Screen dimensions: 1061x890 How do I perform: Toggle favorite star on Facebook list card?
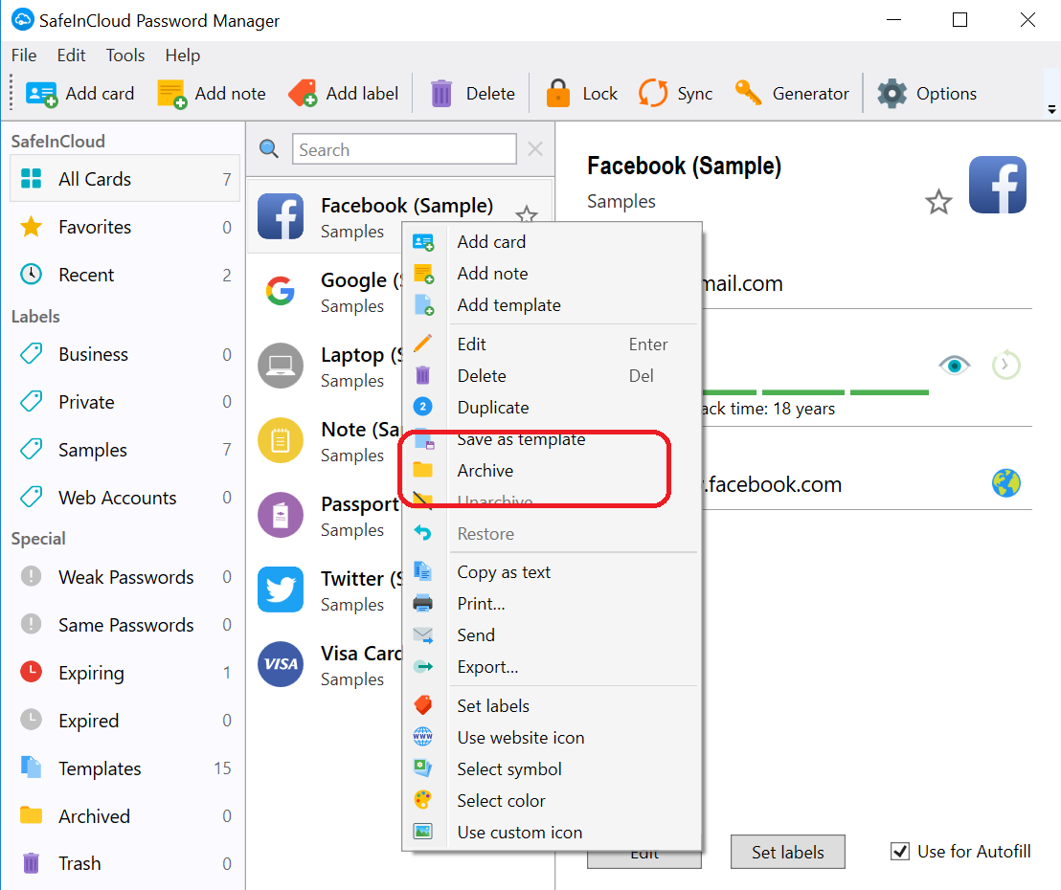[527, 214]
